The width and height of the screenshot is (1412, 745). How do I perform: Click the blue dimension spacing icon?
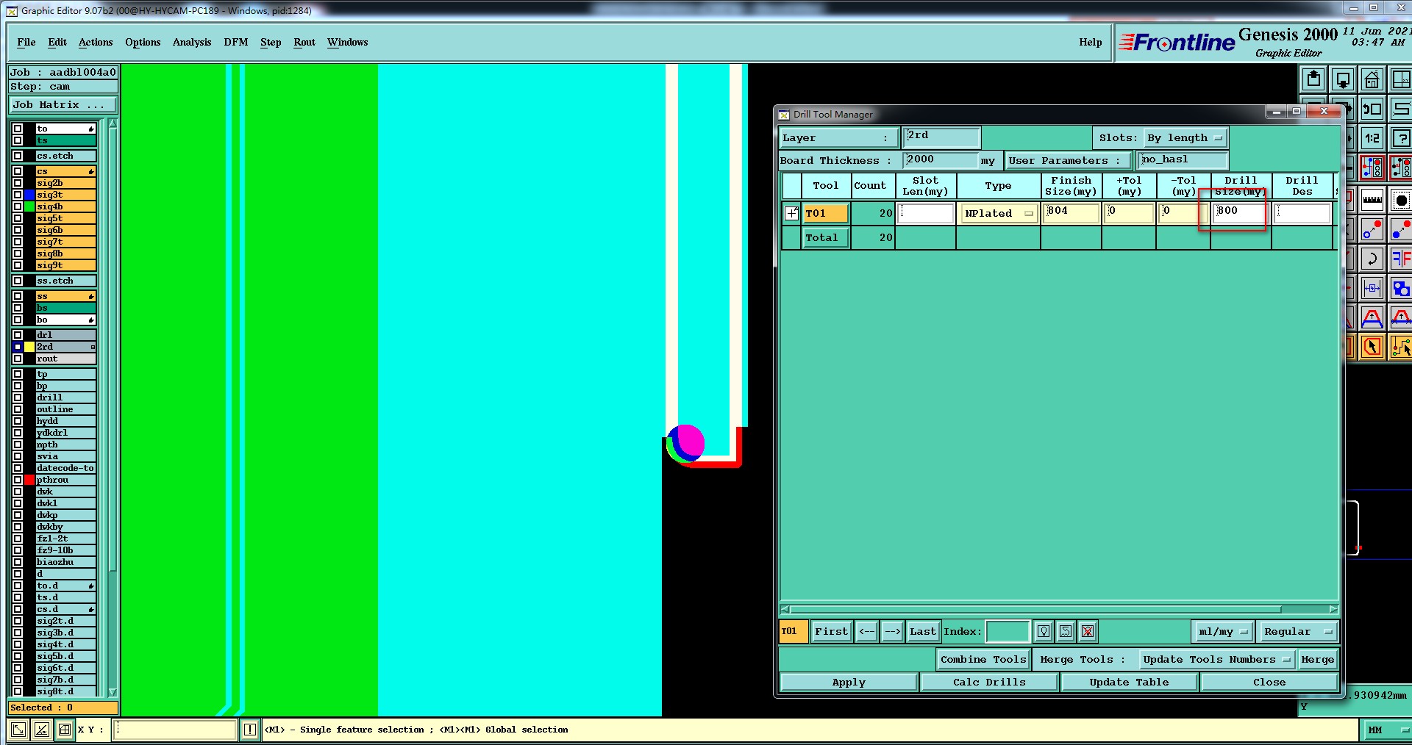[x=1372, y=288]
